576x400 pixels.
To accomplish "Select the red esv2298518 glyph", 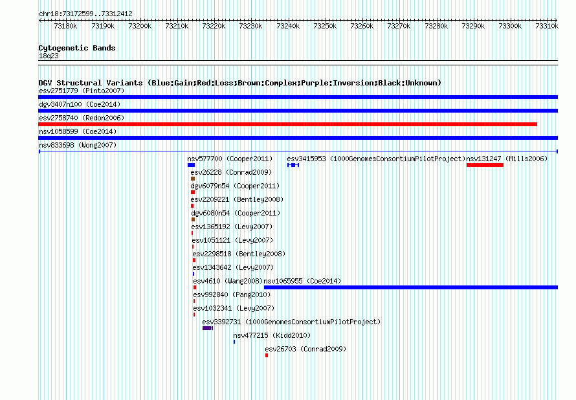I will (x=194, y=260).
